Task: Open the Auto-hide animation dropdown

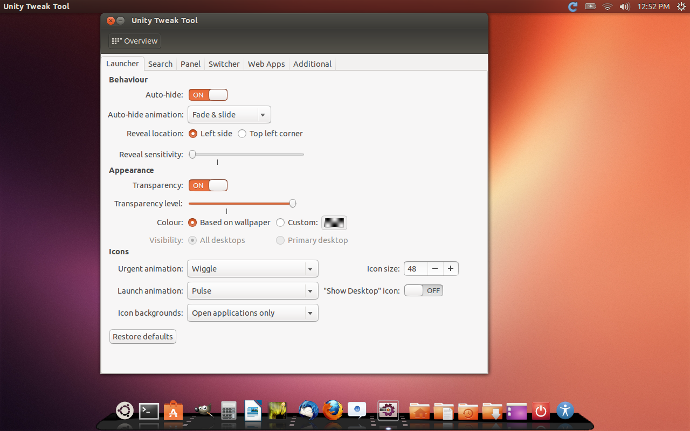Action: point(229,114)
